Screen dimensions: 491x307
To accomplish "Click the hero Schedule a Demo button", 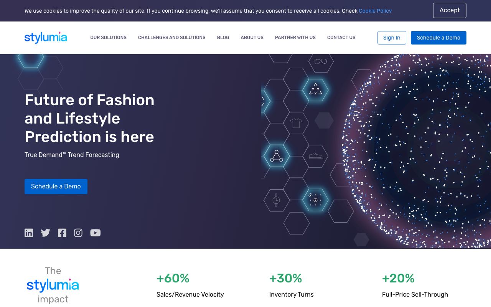I will coord(56,187).
